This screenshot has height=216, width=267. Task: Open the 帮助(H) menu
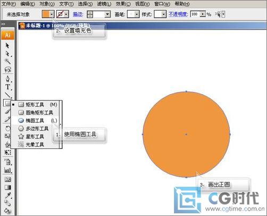pos(182,4)
